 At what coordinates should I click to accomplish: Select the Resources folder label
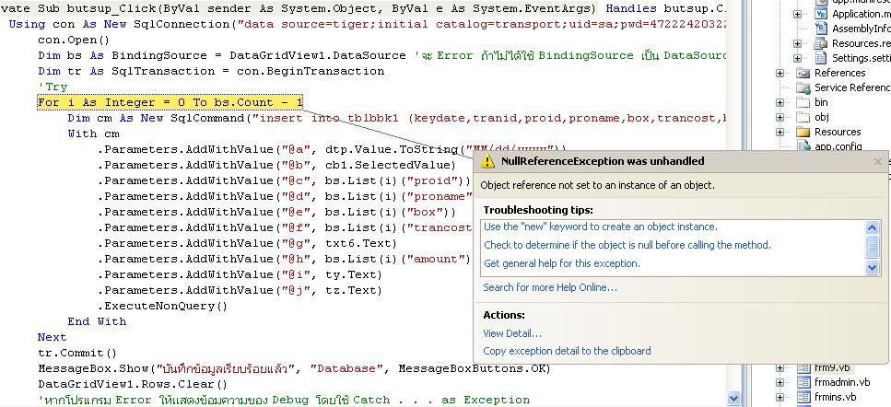click(838, 132)
